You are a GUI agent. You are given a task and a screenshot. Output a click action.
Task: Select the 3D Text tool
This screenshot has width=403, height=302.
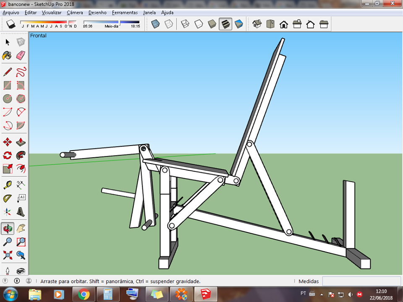click(21, 212)
